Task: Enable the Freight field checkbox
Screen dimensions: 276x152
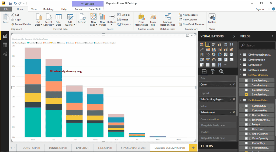Action: pos(246,124)
